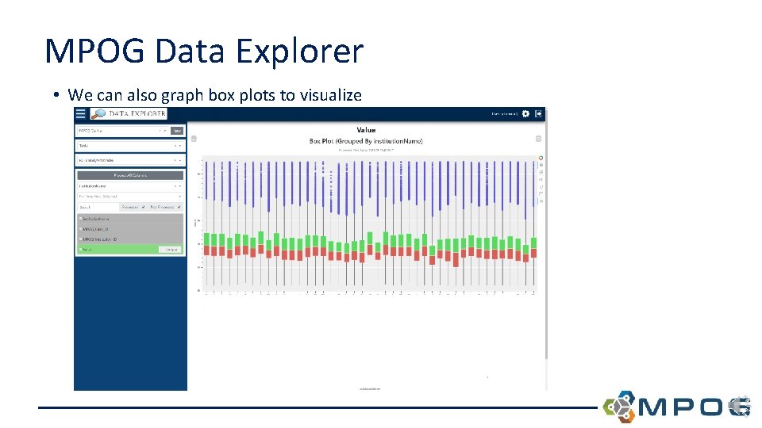Screen dimensions: 762x428
Task: Expand the third table-name dropdown arrow
Action: click(x=180, y=160)
